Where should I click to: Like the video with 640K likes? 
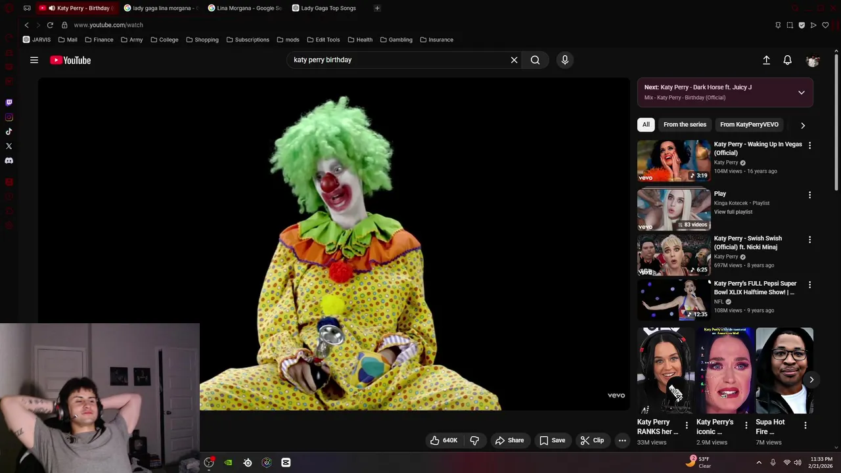coord(443,440)
